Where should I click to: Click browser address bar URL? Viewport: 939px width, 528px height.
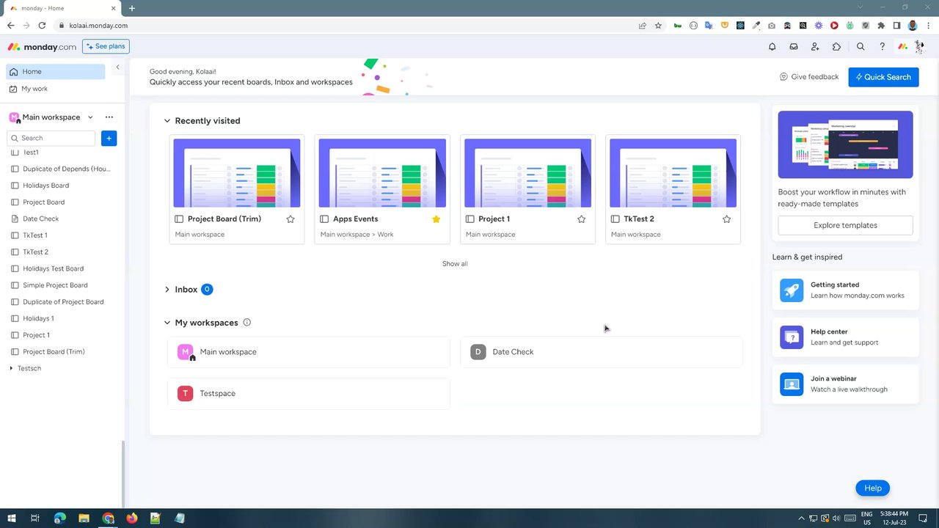click(98, 25)
